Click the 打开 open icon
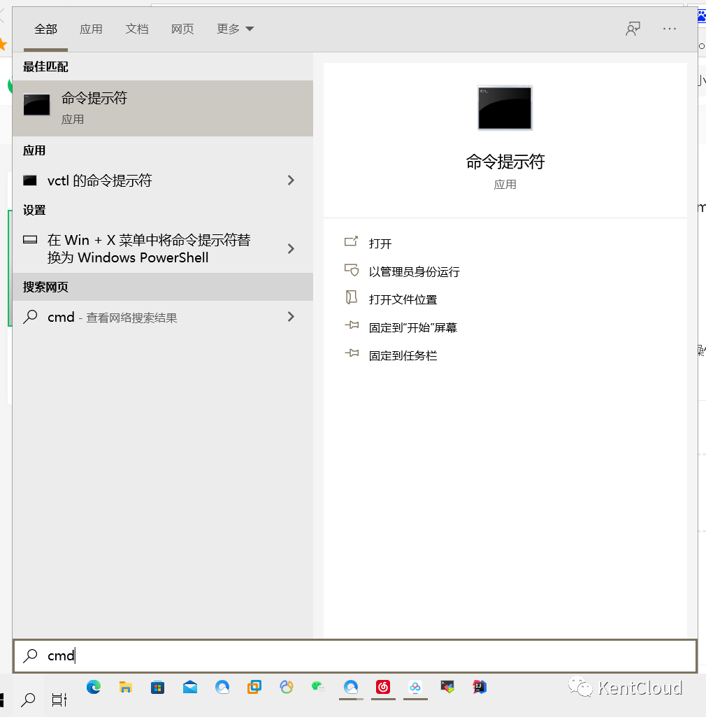 (351, 242)
